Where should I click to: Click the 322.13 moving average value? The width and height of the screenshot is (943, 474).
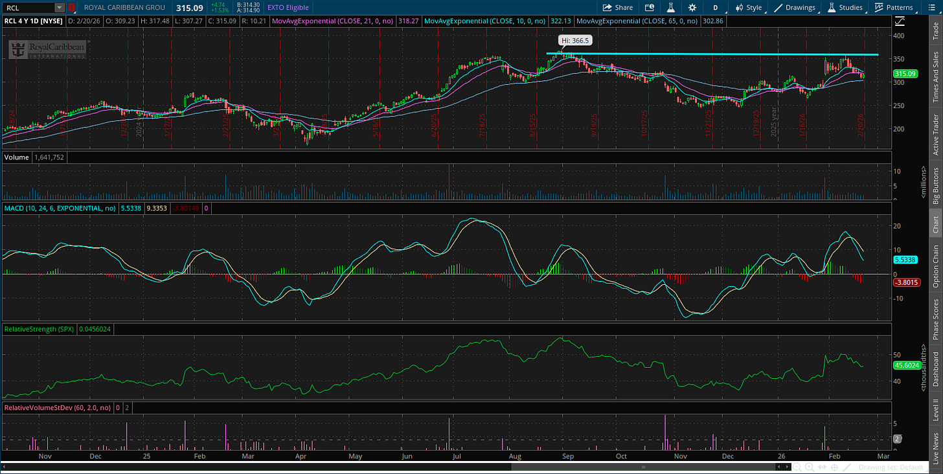(560, 21)
